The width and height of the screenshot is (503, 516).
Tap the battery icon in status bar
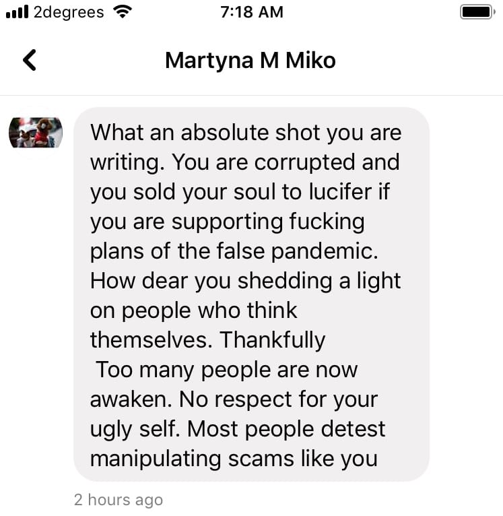[x=477, y=12]
